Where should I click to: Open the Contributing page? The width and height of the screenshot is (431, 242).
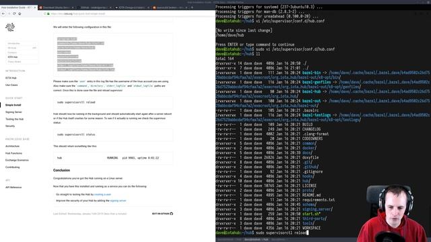(13, 167)
